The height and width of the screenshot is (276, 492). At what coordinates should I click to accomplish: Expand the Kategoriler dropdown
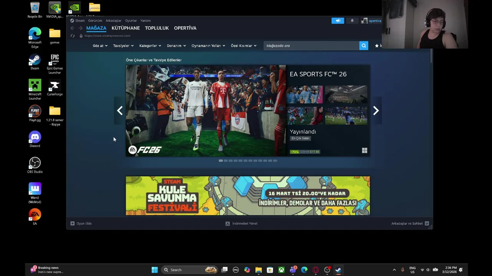click(150, 46)
